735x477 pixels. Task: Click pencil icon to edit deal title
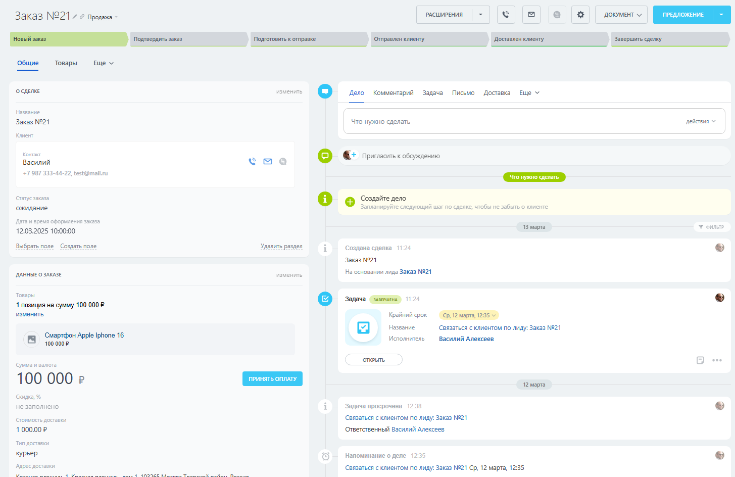(75, 17)
